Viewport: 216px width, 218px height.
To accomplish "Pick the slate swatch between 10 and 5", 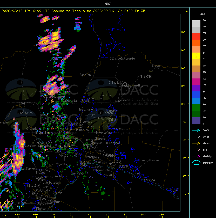I will [196, 121].
